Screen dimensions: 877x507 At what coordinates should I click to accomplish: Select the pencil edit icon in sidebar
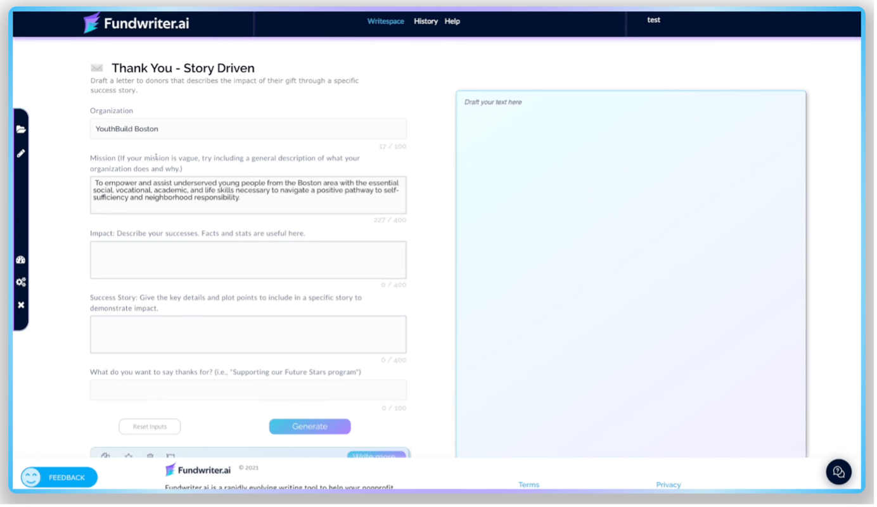pyautogui.click(x=21, y=153)
